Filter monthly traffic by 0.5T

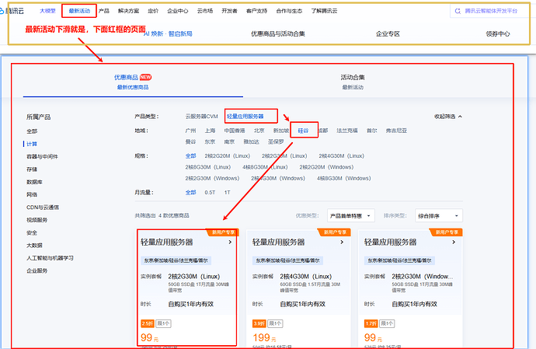pyautogui.click(x=210, y=193)
